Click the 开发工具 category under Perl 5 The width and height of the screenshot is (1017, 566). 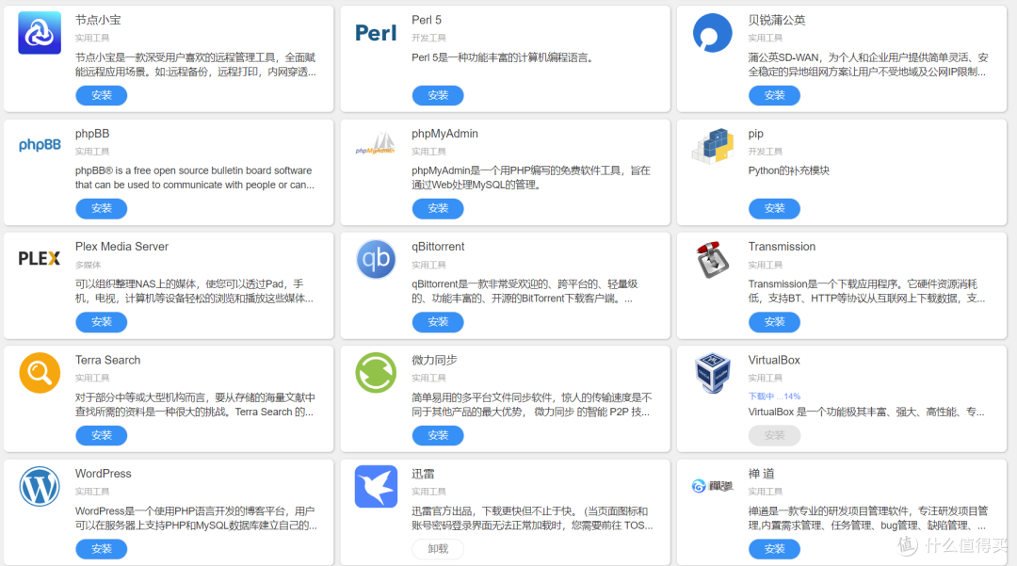428,38
